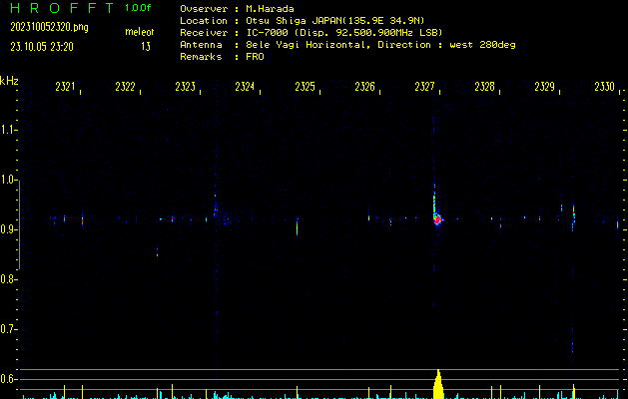Click the kHz unit label
This screenshot has height=399, width=628.
click(9, 81)
